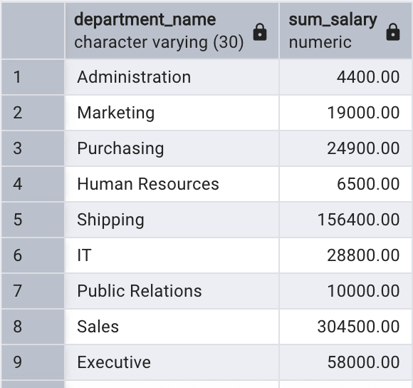The width and height of the screenshot is (413, 388).
Task: Click the Shipping cell
Action: click(x=172, y=220)
